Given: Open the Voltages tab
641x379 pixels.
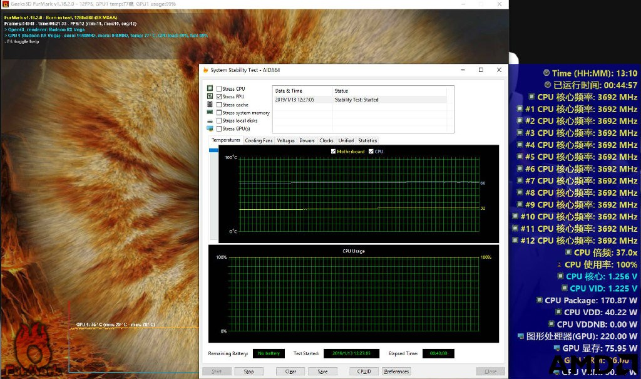Looking at the screenshot, I should [285, 140].
